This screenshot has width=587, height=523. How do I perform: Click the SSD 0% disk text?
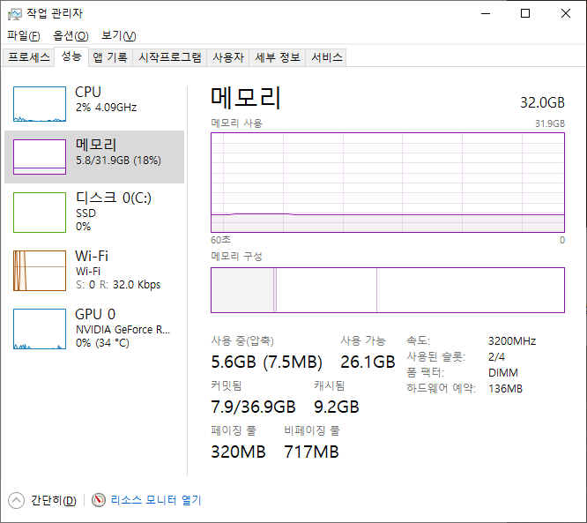tap(85, 220)
